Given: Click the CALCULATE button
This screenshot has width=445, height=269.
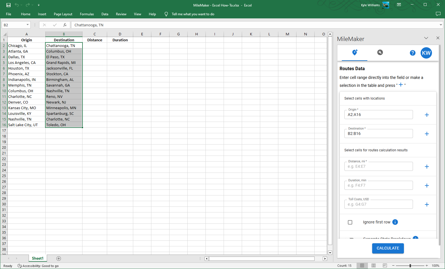Looking at the screenshot, I should click(388, 248).
